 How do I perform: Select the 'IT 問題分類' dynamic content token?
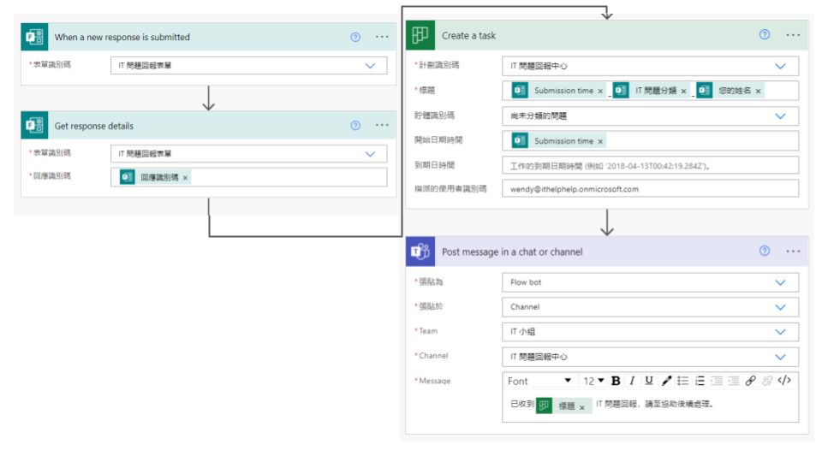651,91
